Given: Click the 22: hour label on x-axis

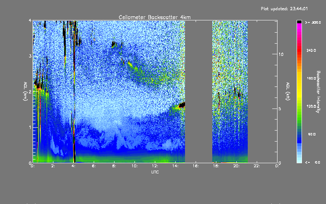Looking at the screenshot, I should [257, 166].
